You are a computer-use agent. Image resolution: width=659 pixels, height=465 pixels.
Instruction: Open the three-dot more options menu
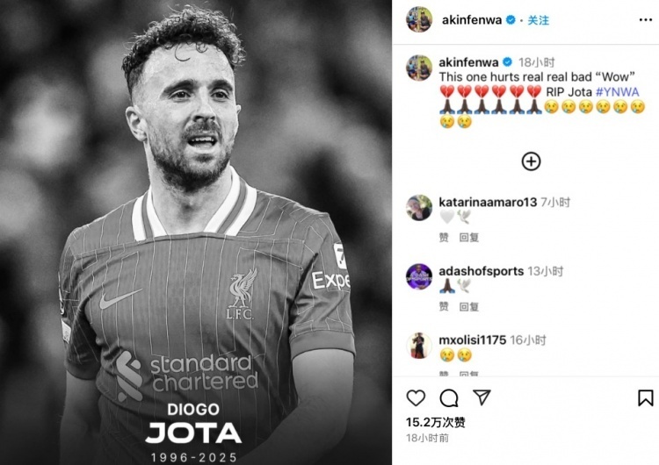[x=645, y=20]
